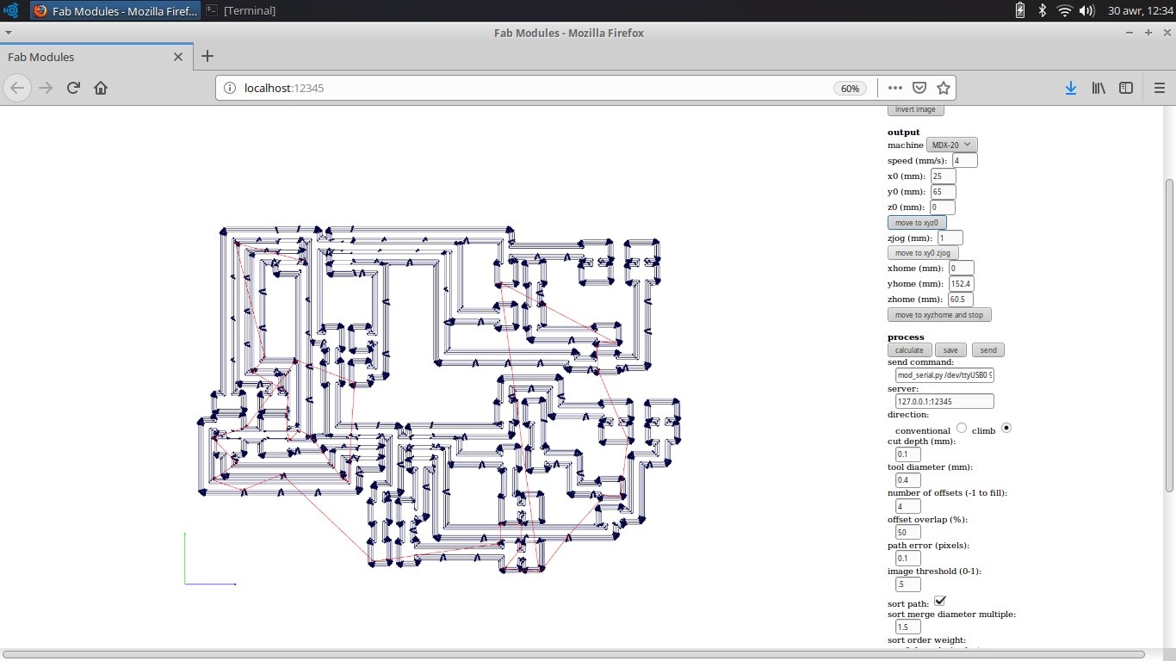Screen dimensions: 1176x661
Task: Toggle the sort path checkbox
Action: tap(940, 601)
